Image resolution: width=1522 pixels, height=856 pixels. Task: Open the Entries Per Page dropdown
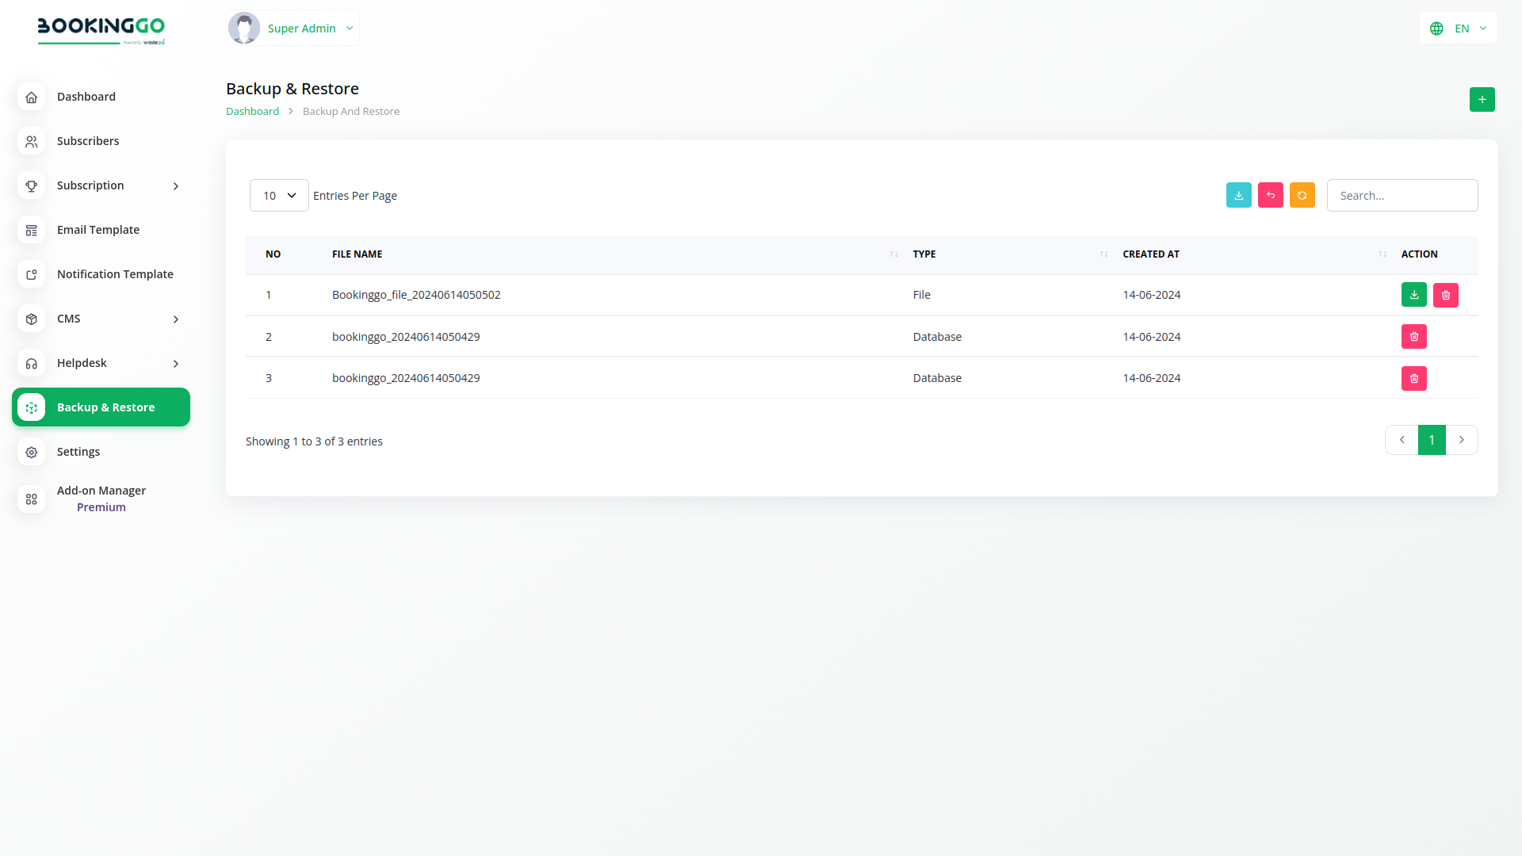279,196
